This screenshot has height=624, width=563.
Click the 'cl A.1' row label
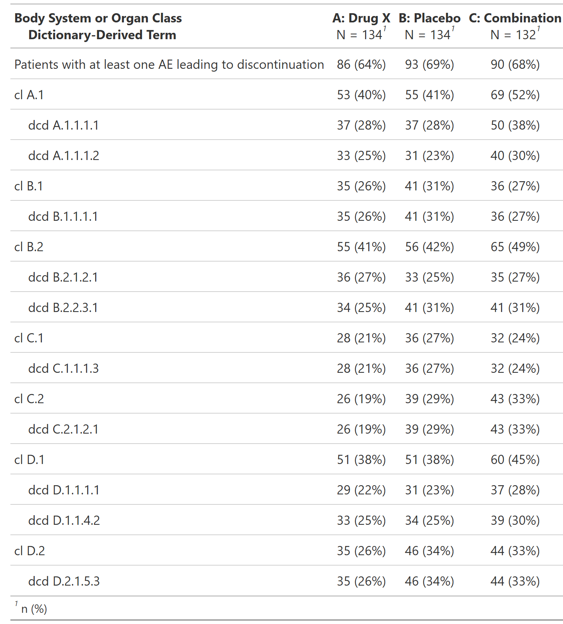click(29, 95)
